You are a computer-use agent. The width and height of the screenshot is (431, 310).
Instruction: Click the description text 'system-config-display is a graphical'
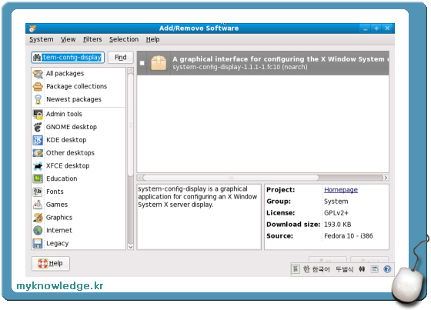point(192,188)
